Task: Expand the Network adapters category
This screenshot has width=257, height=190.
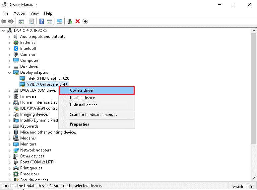Action: coord(9,150)
